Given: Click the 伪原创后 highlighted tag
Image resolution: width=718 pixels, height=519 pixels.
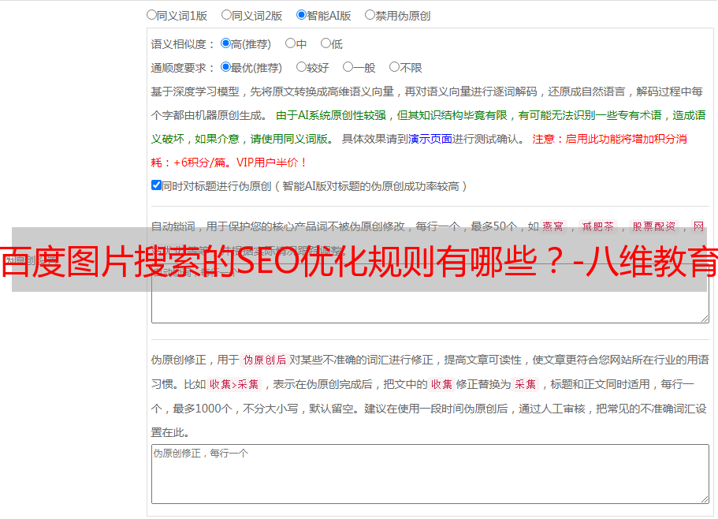Looking at the screenshot, I should [265, 360].
